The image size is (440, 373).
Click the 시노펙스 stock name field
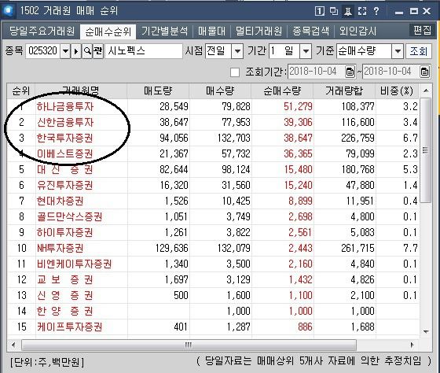tap(144, 51)
